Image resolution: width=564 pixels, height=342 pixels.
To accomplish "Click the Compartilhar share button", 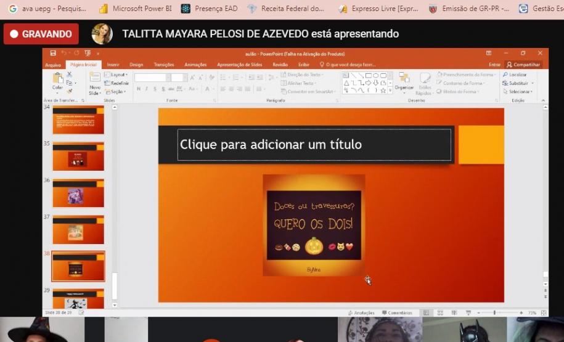I will tap(523, 64).
